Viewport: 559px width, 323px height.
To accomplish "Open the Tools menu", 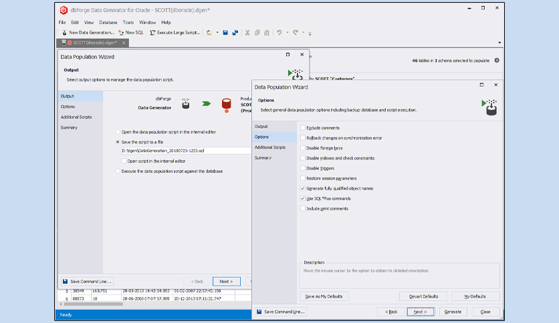I will pos(128,22).
